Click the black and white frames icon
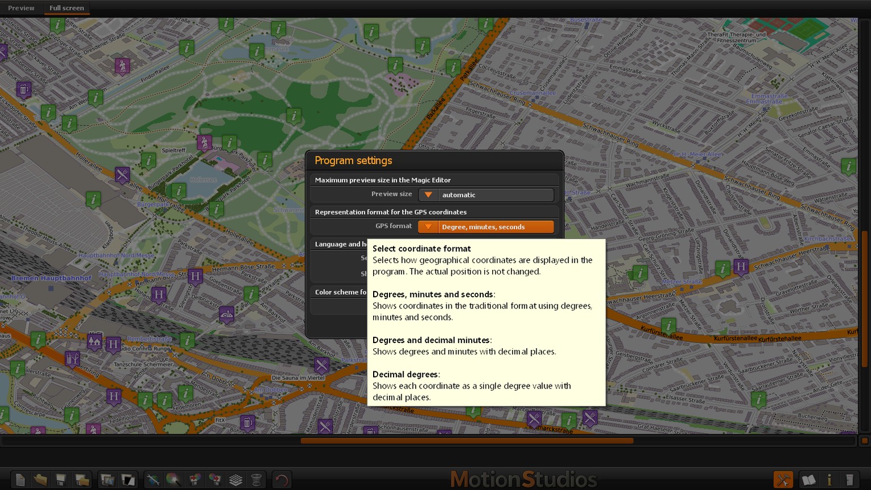Viewport: 871px width, 490px height. click(128, 480)
